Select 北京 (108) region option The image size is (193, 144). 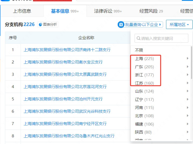point(144,116)
